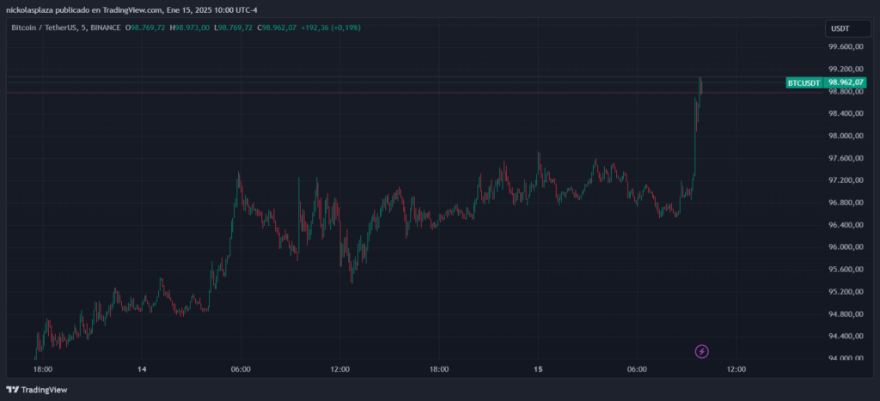Click the low value L98.769,72
This screenshot has width=880, height=401.
[233, 27]
